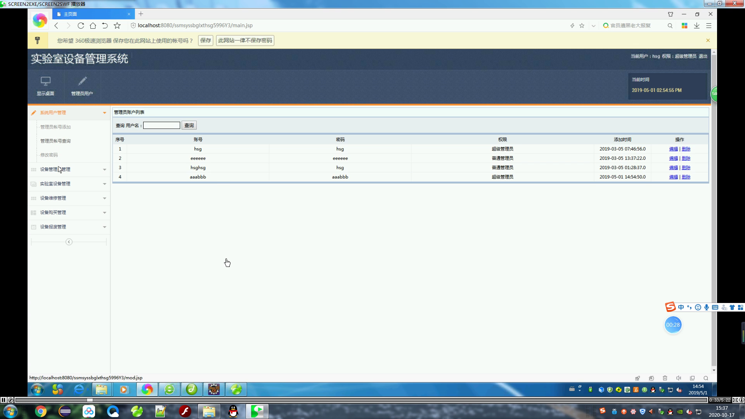The height and width of the screenshot is (419, 745).
Task: Click the 保存 password button
Action: (206, 41)
